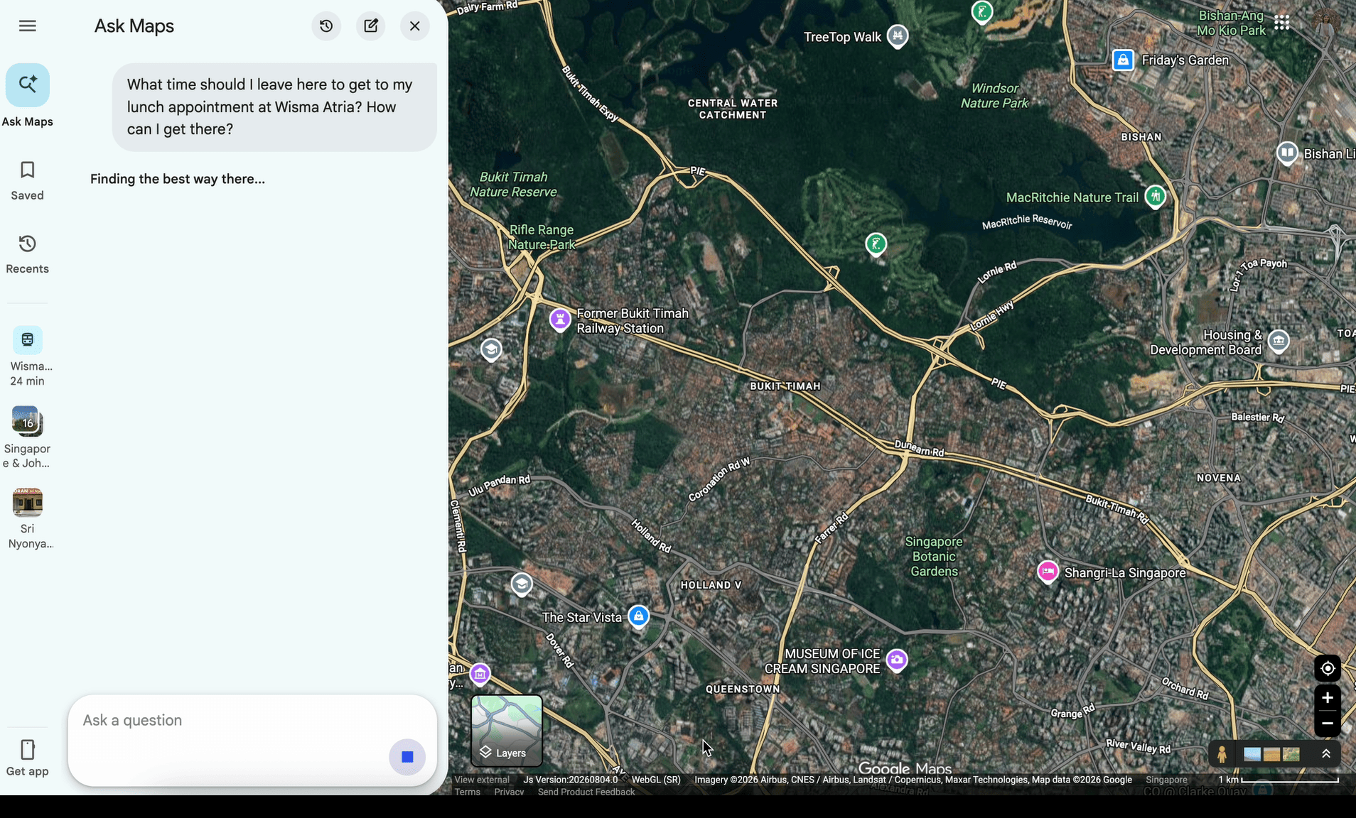
Task: Click MacRitchie Nature Trail hiking pin
Action: 1156,197
